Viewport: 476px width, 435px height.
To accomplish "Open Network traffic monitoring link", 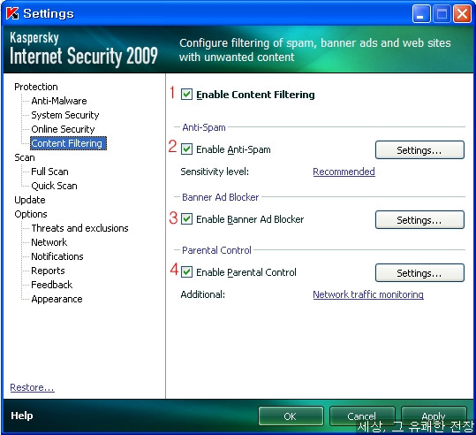I will click(x=368, y=294).
